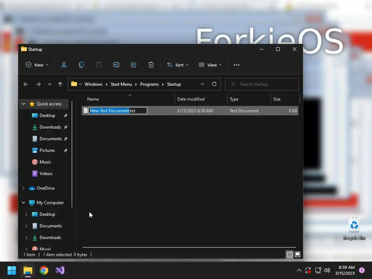372x279 pixels.
Task: Click Startup in the breadcrumb path
Action: point(174,84)
